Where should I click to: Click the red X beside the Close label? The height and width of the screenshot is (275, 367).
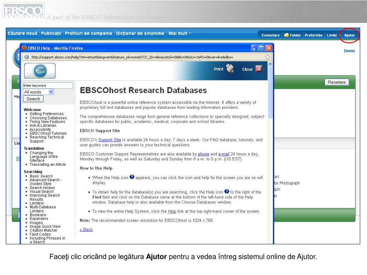(259, 69)
